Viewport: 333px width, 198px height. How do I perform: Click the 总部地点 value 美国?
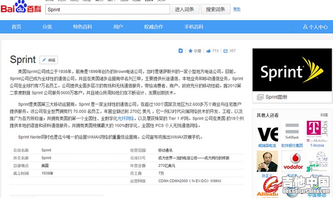45,166
